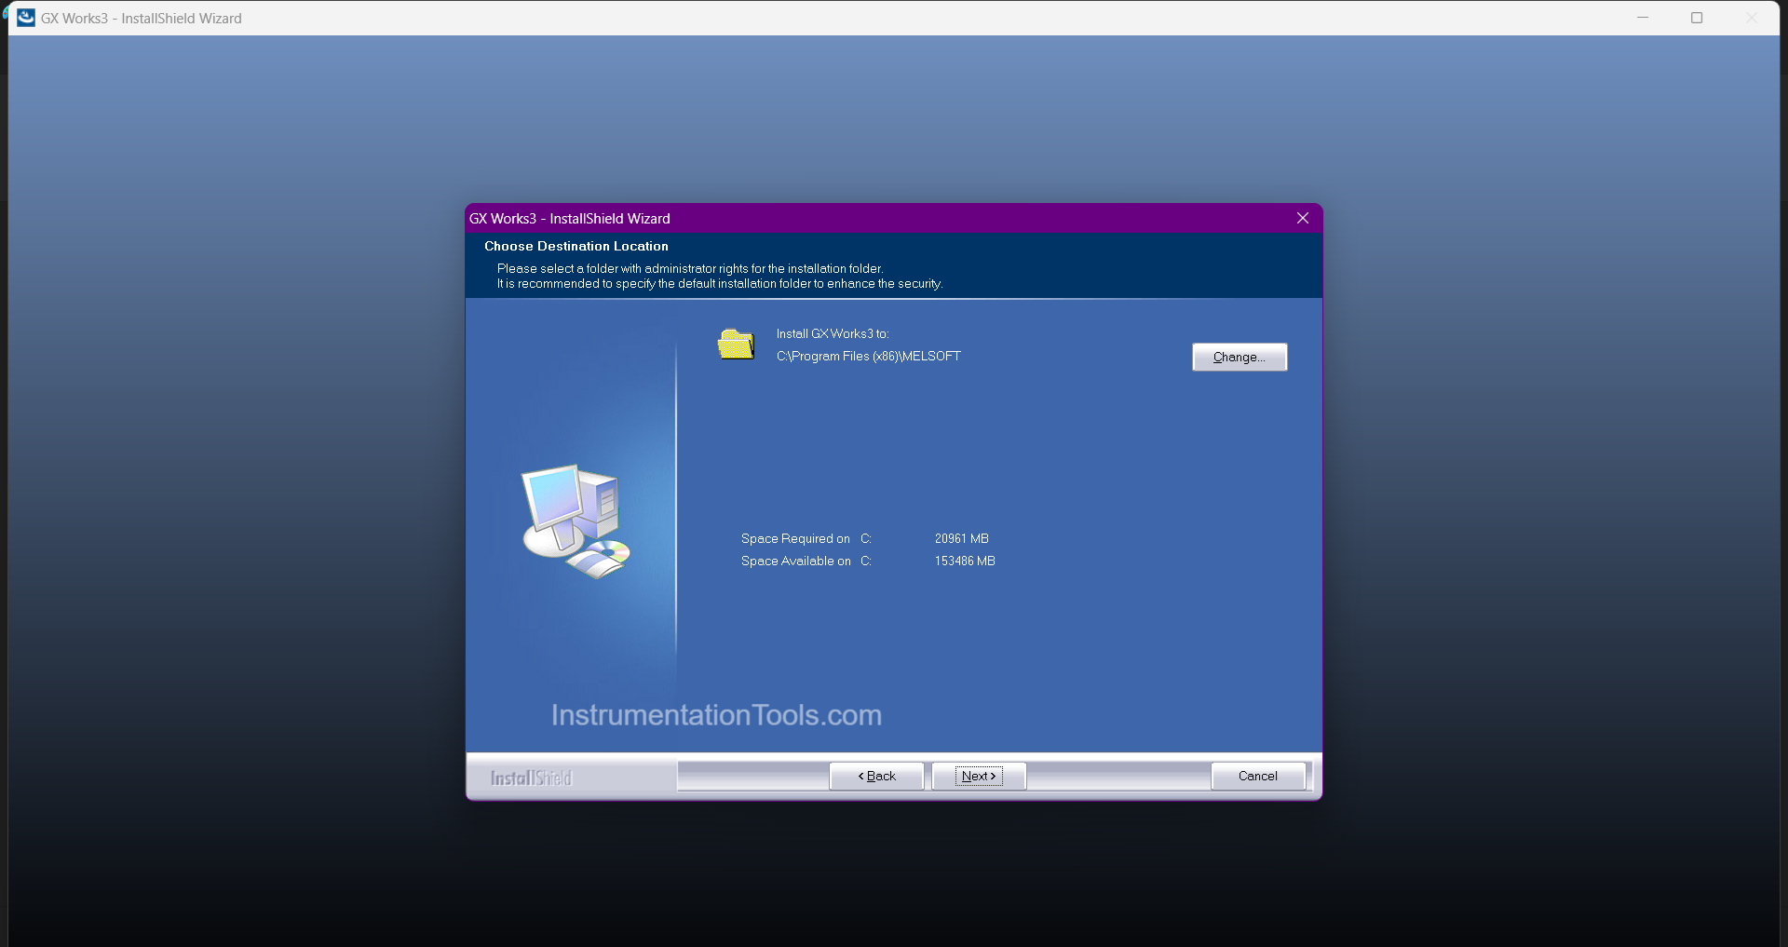
Task: Click the 'Space Available on' label
Action: pos(796,561)
